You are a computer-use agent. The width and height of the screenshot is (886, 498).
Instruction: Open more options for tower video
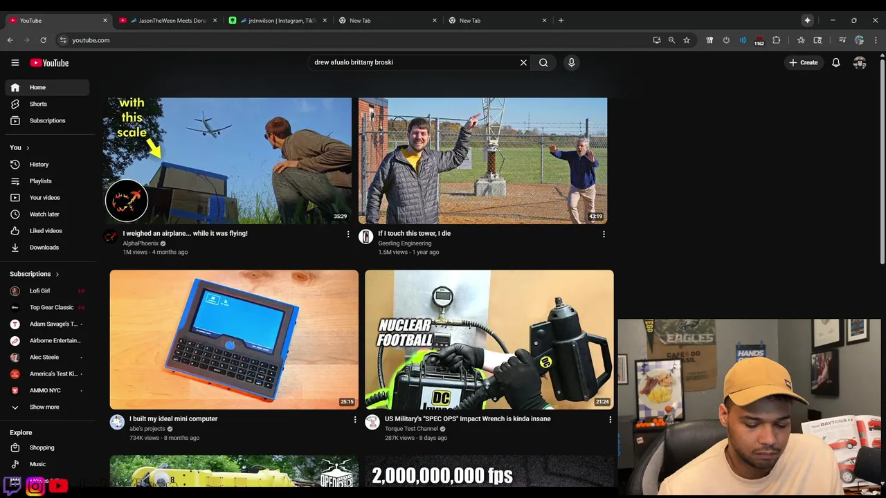(x=604, y=234)
